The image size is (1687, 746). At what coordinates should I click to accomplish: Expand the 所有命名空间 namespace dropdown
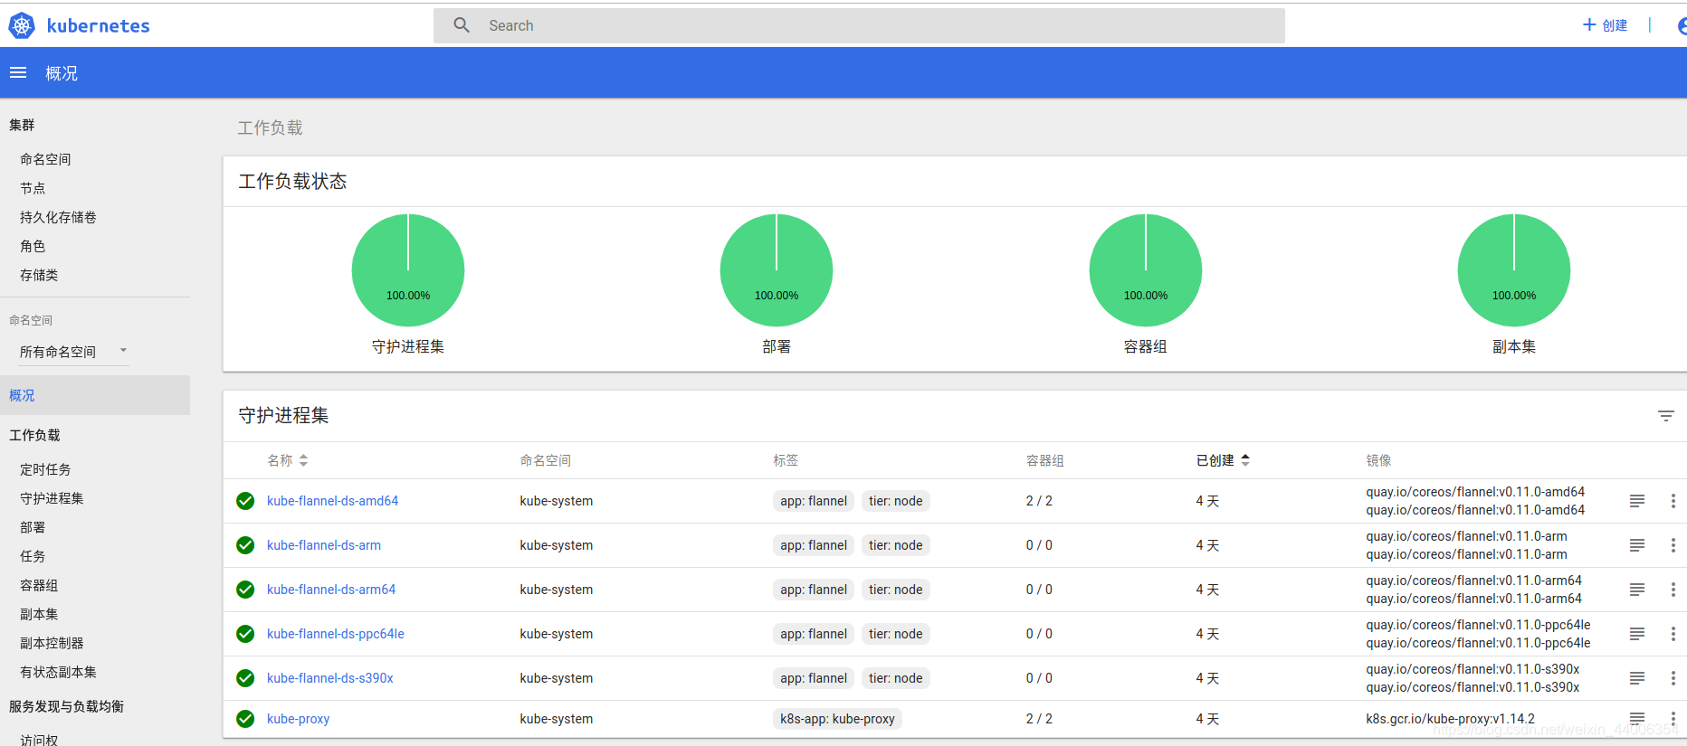coord(74,352)
